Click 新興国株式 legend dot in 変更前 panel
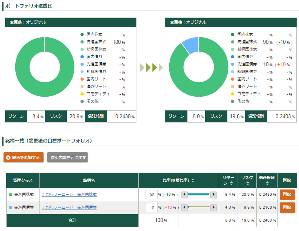Screen dimensions: 299x231 tap(82, 49)
